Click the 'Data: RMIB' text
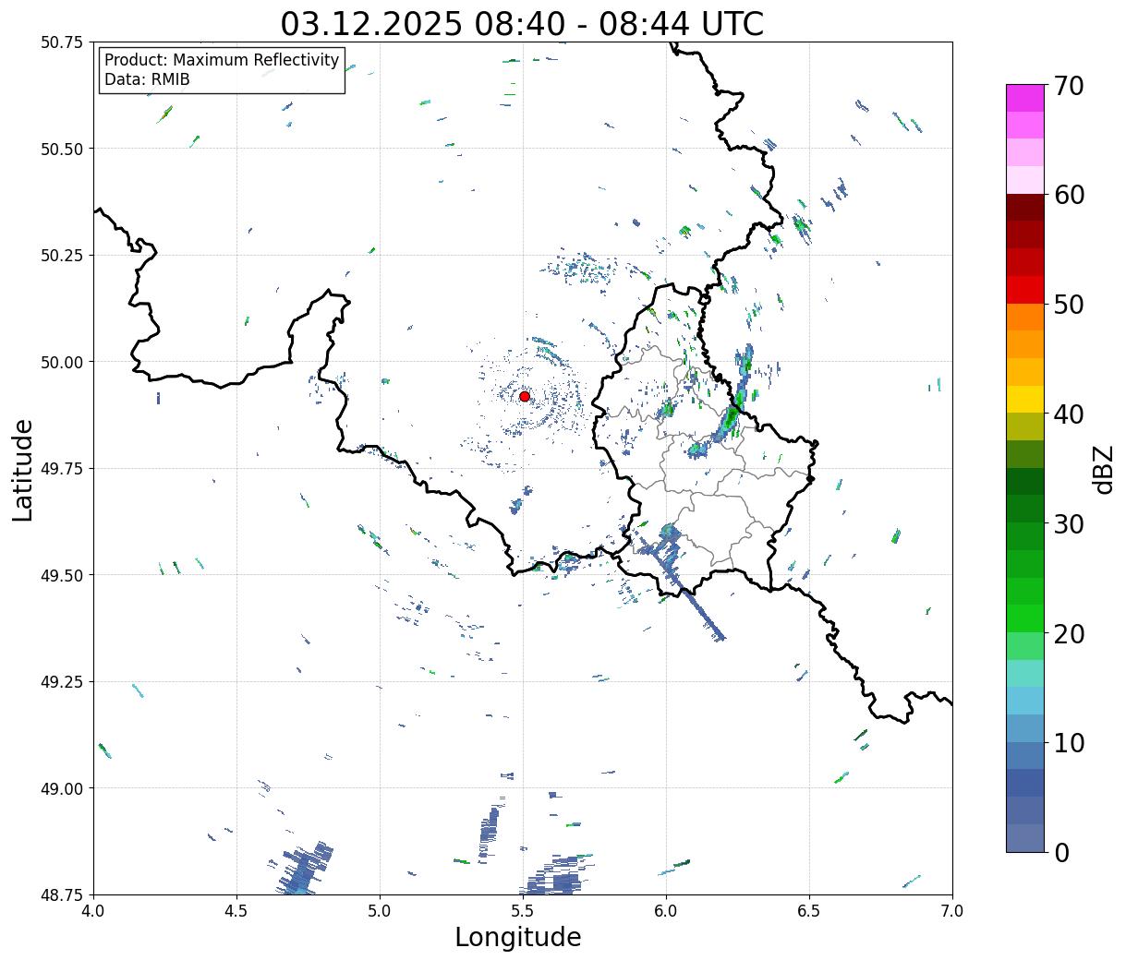The height and width of the screenshot is (960, 1126). [147, 79]
